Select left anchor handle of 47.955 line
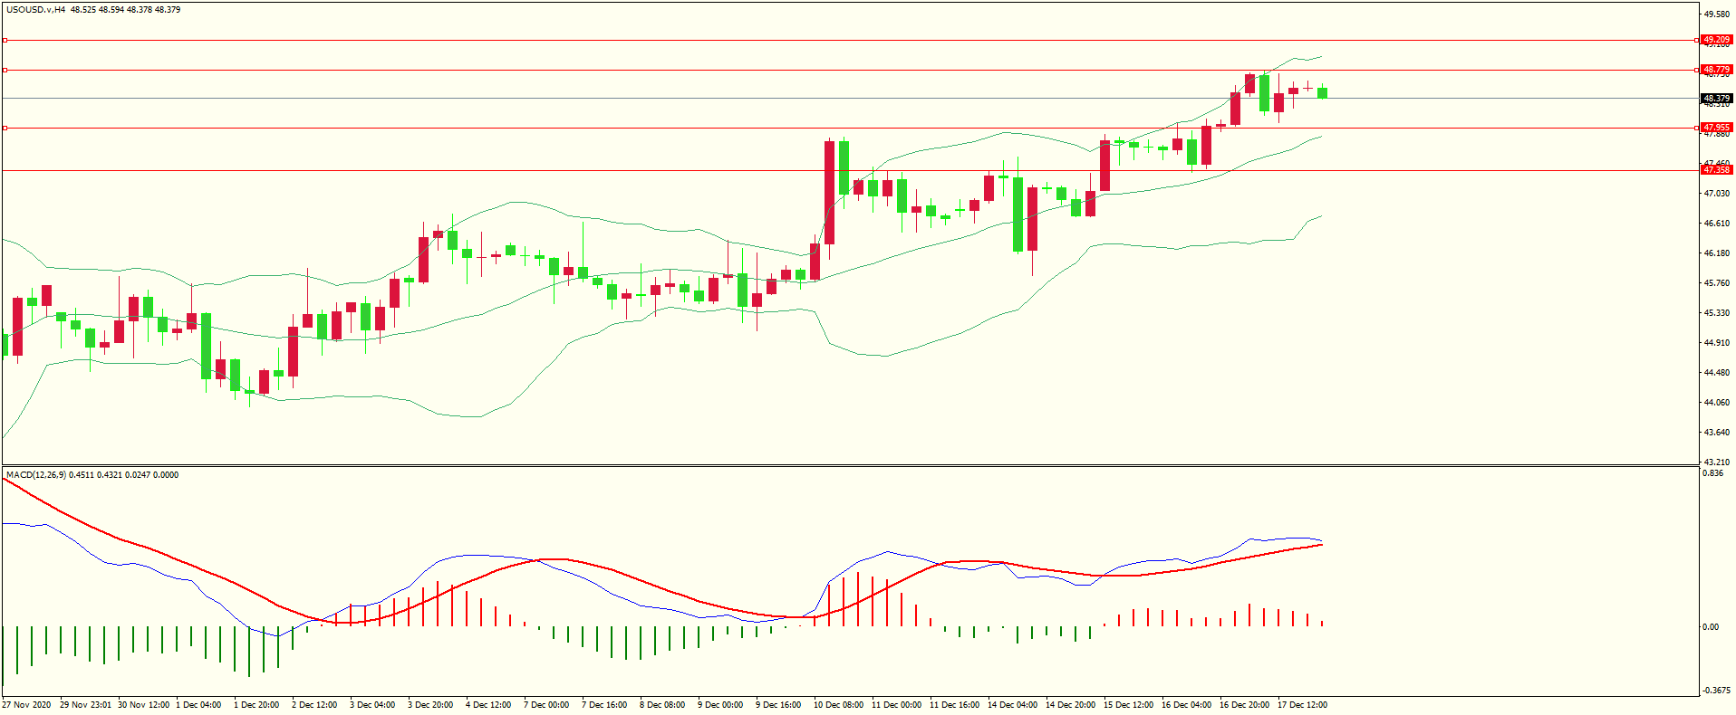The image size is (1736, 715). [5, 128]
